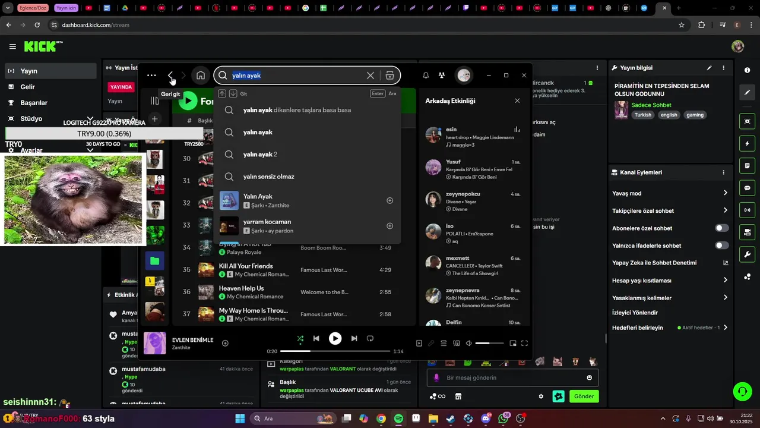
Task: Close the Arkadaş Etkinliği panel
Action: (517, 101)
